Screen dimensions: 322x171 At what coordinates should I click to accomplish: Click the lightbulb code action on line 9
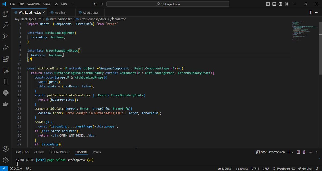31,59
